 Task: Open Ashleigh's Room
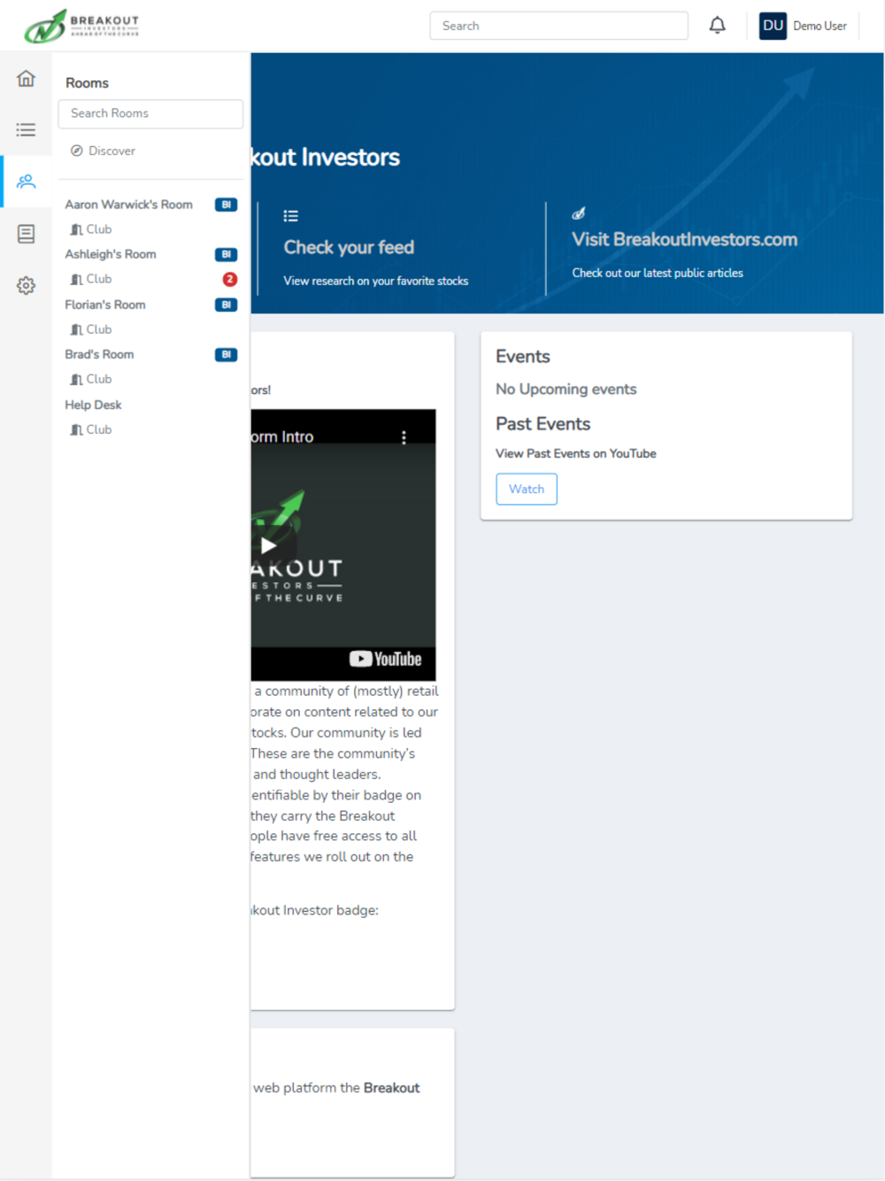pos(111,254)
